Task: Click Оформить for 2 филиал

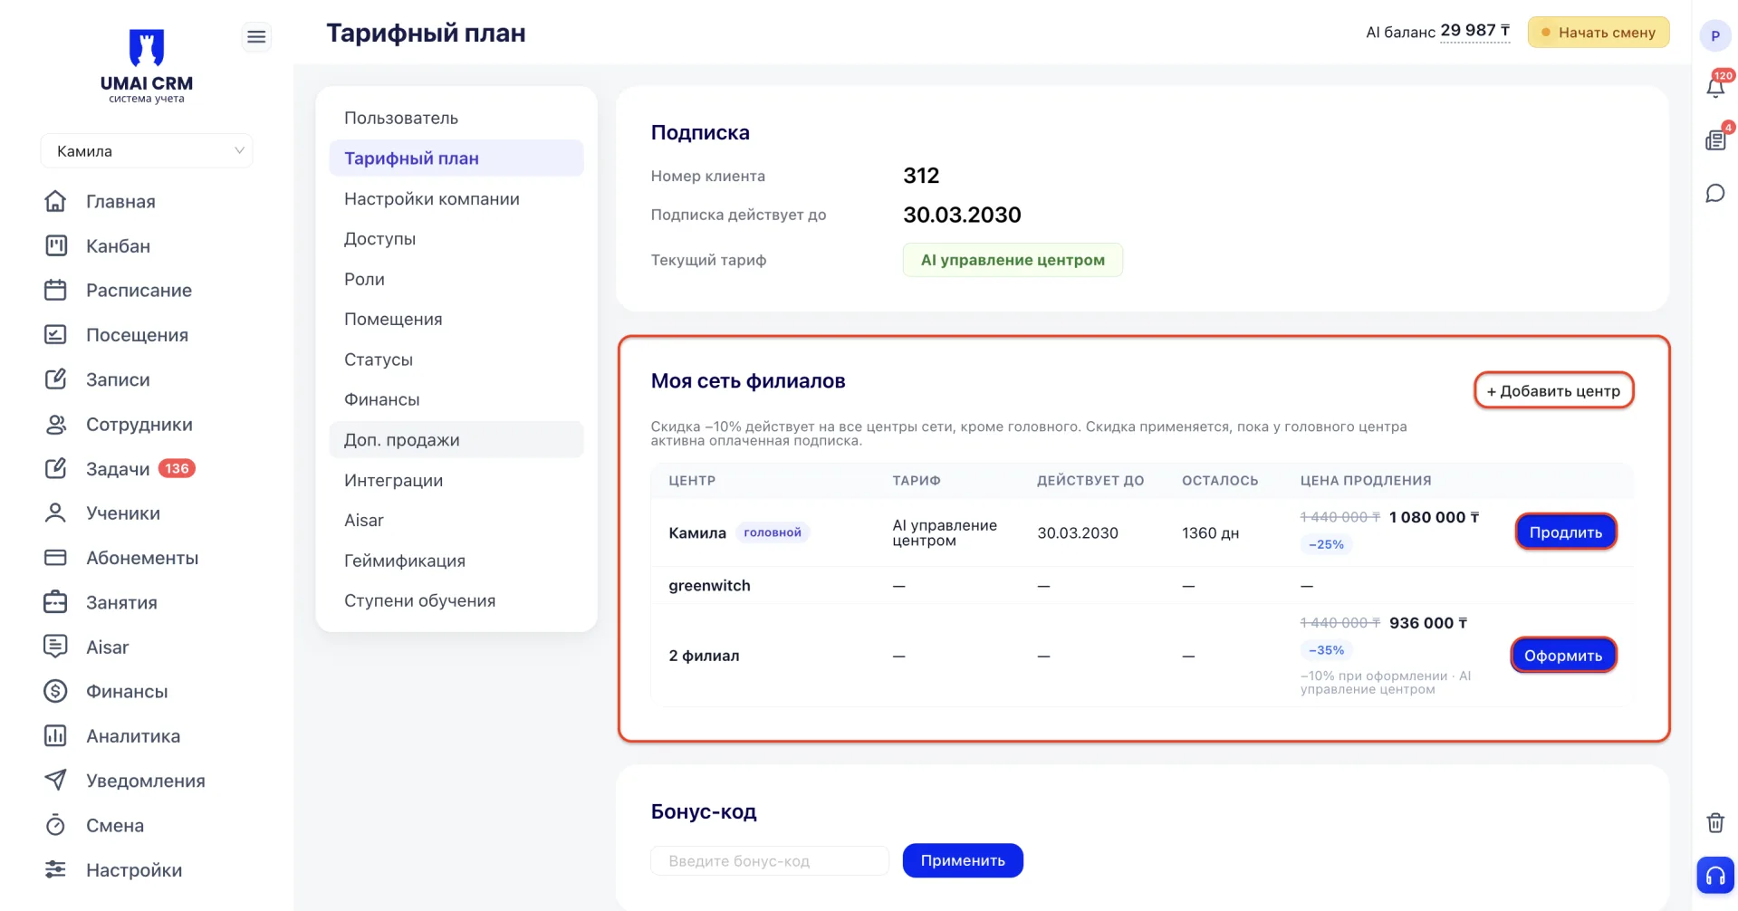Action: [1562, 655]
